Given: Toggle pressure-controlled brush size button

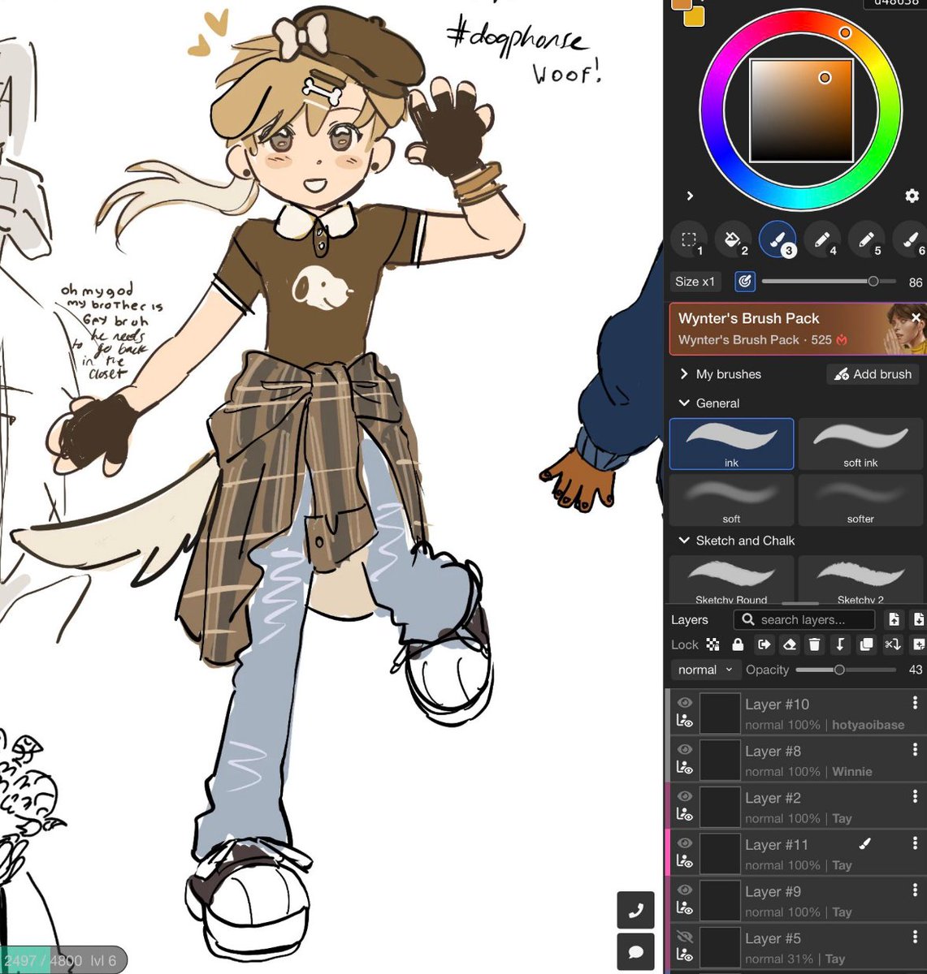Looking at the screenshot, I should coord(744,282).
